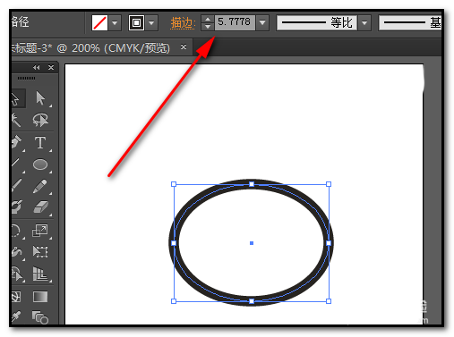Screen dimensions: 454x337
Task: Select the Eraser tool
Action: (40, 207)
